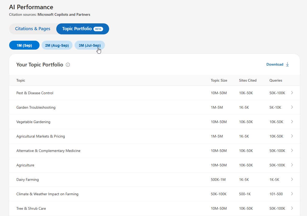This screenshot has width=307, height=216.
Task: Click the Microsoft Copilots and Partners text
Action: [x=64, y=14]
